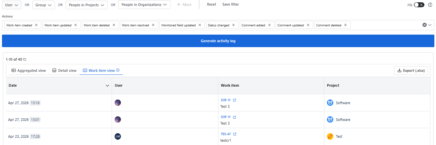Click the Test project name
Image resolution: width=436 pixels, height=145 pixels.
tap(339, 136)
